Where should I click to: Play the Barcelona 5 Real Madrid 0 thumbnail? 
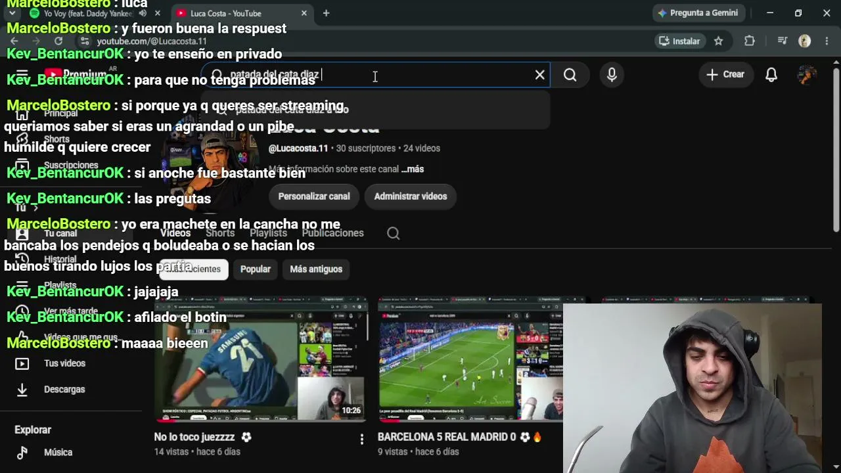tap(470, 361)
